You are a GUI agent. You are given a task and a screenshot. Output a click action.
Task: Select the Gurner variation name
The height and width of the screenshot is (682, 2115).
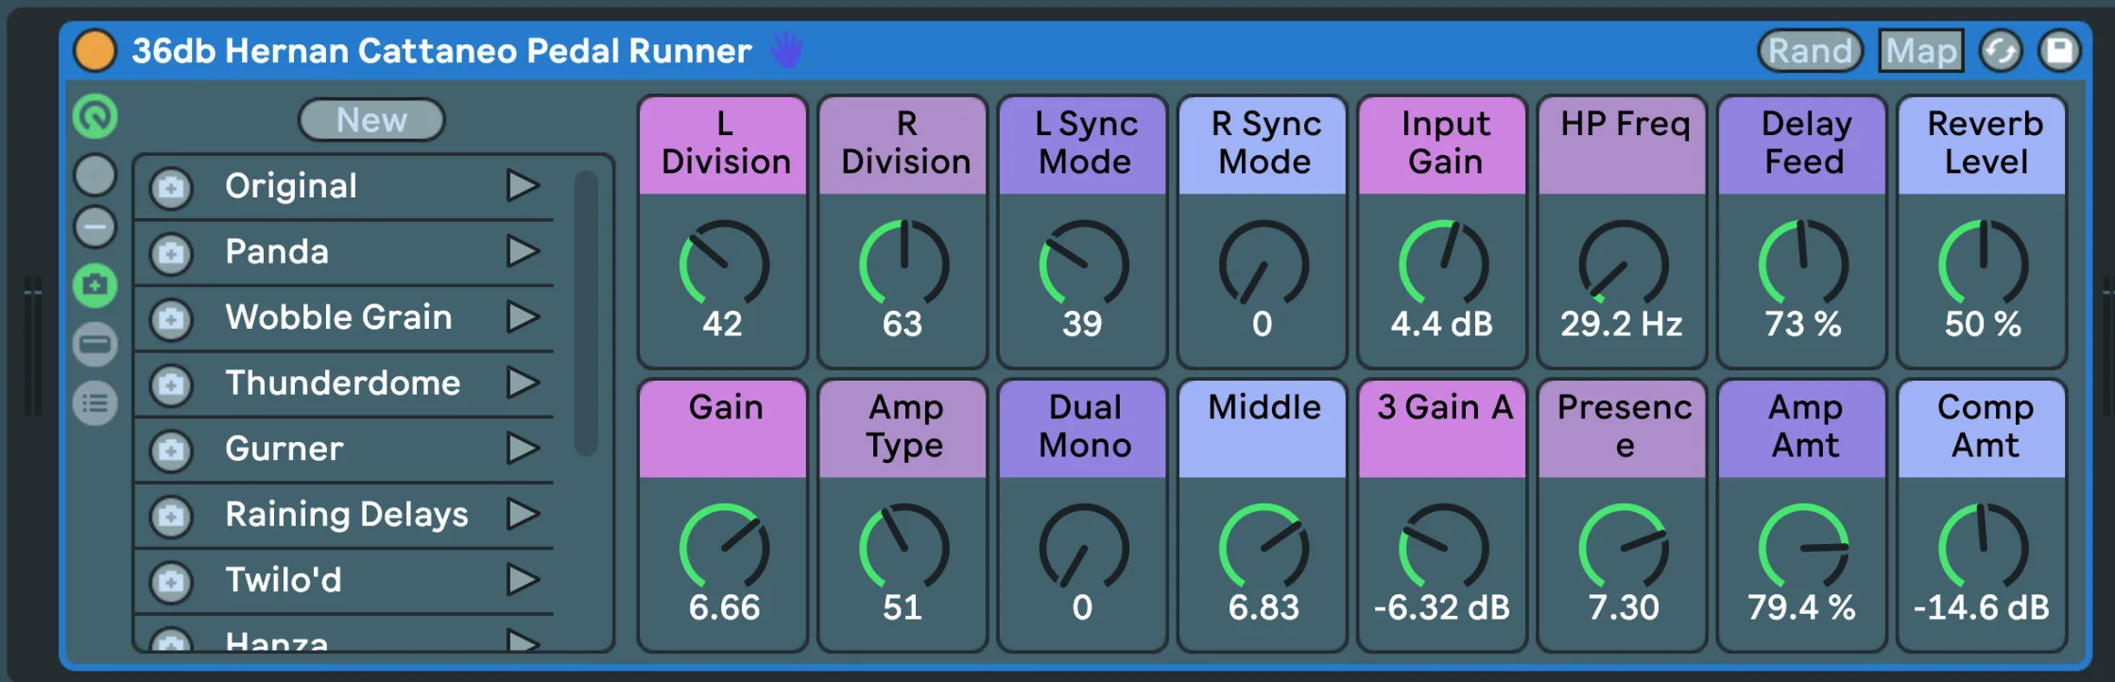coord(284,449)
